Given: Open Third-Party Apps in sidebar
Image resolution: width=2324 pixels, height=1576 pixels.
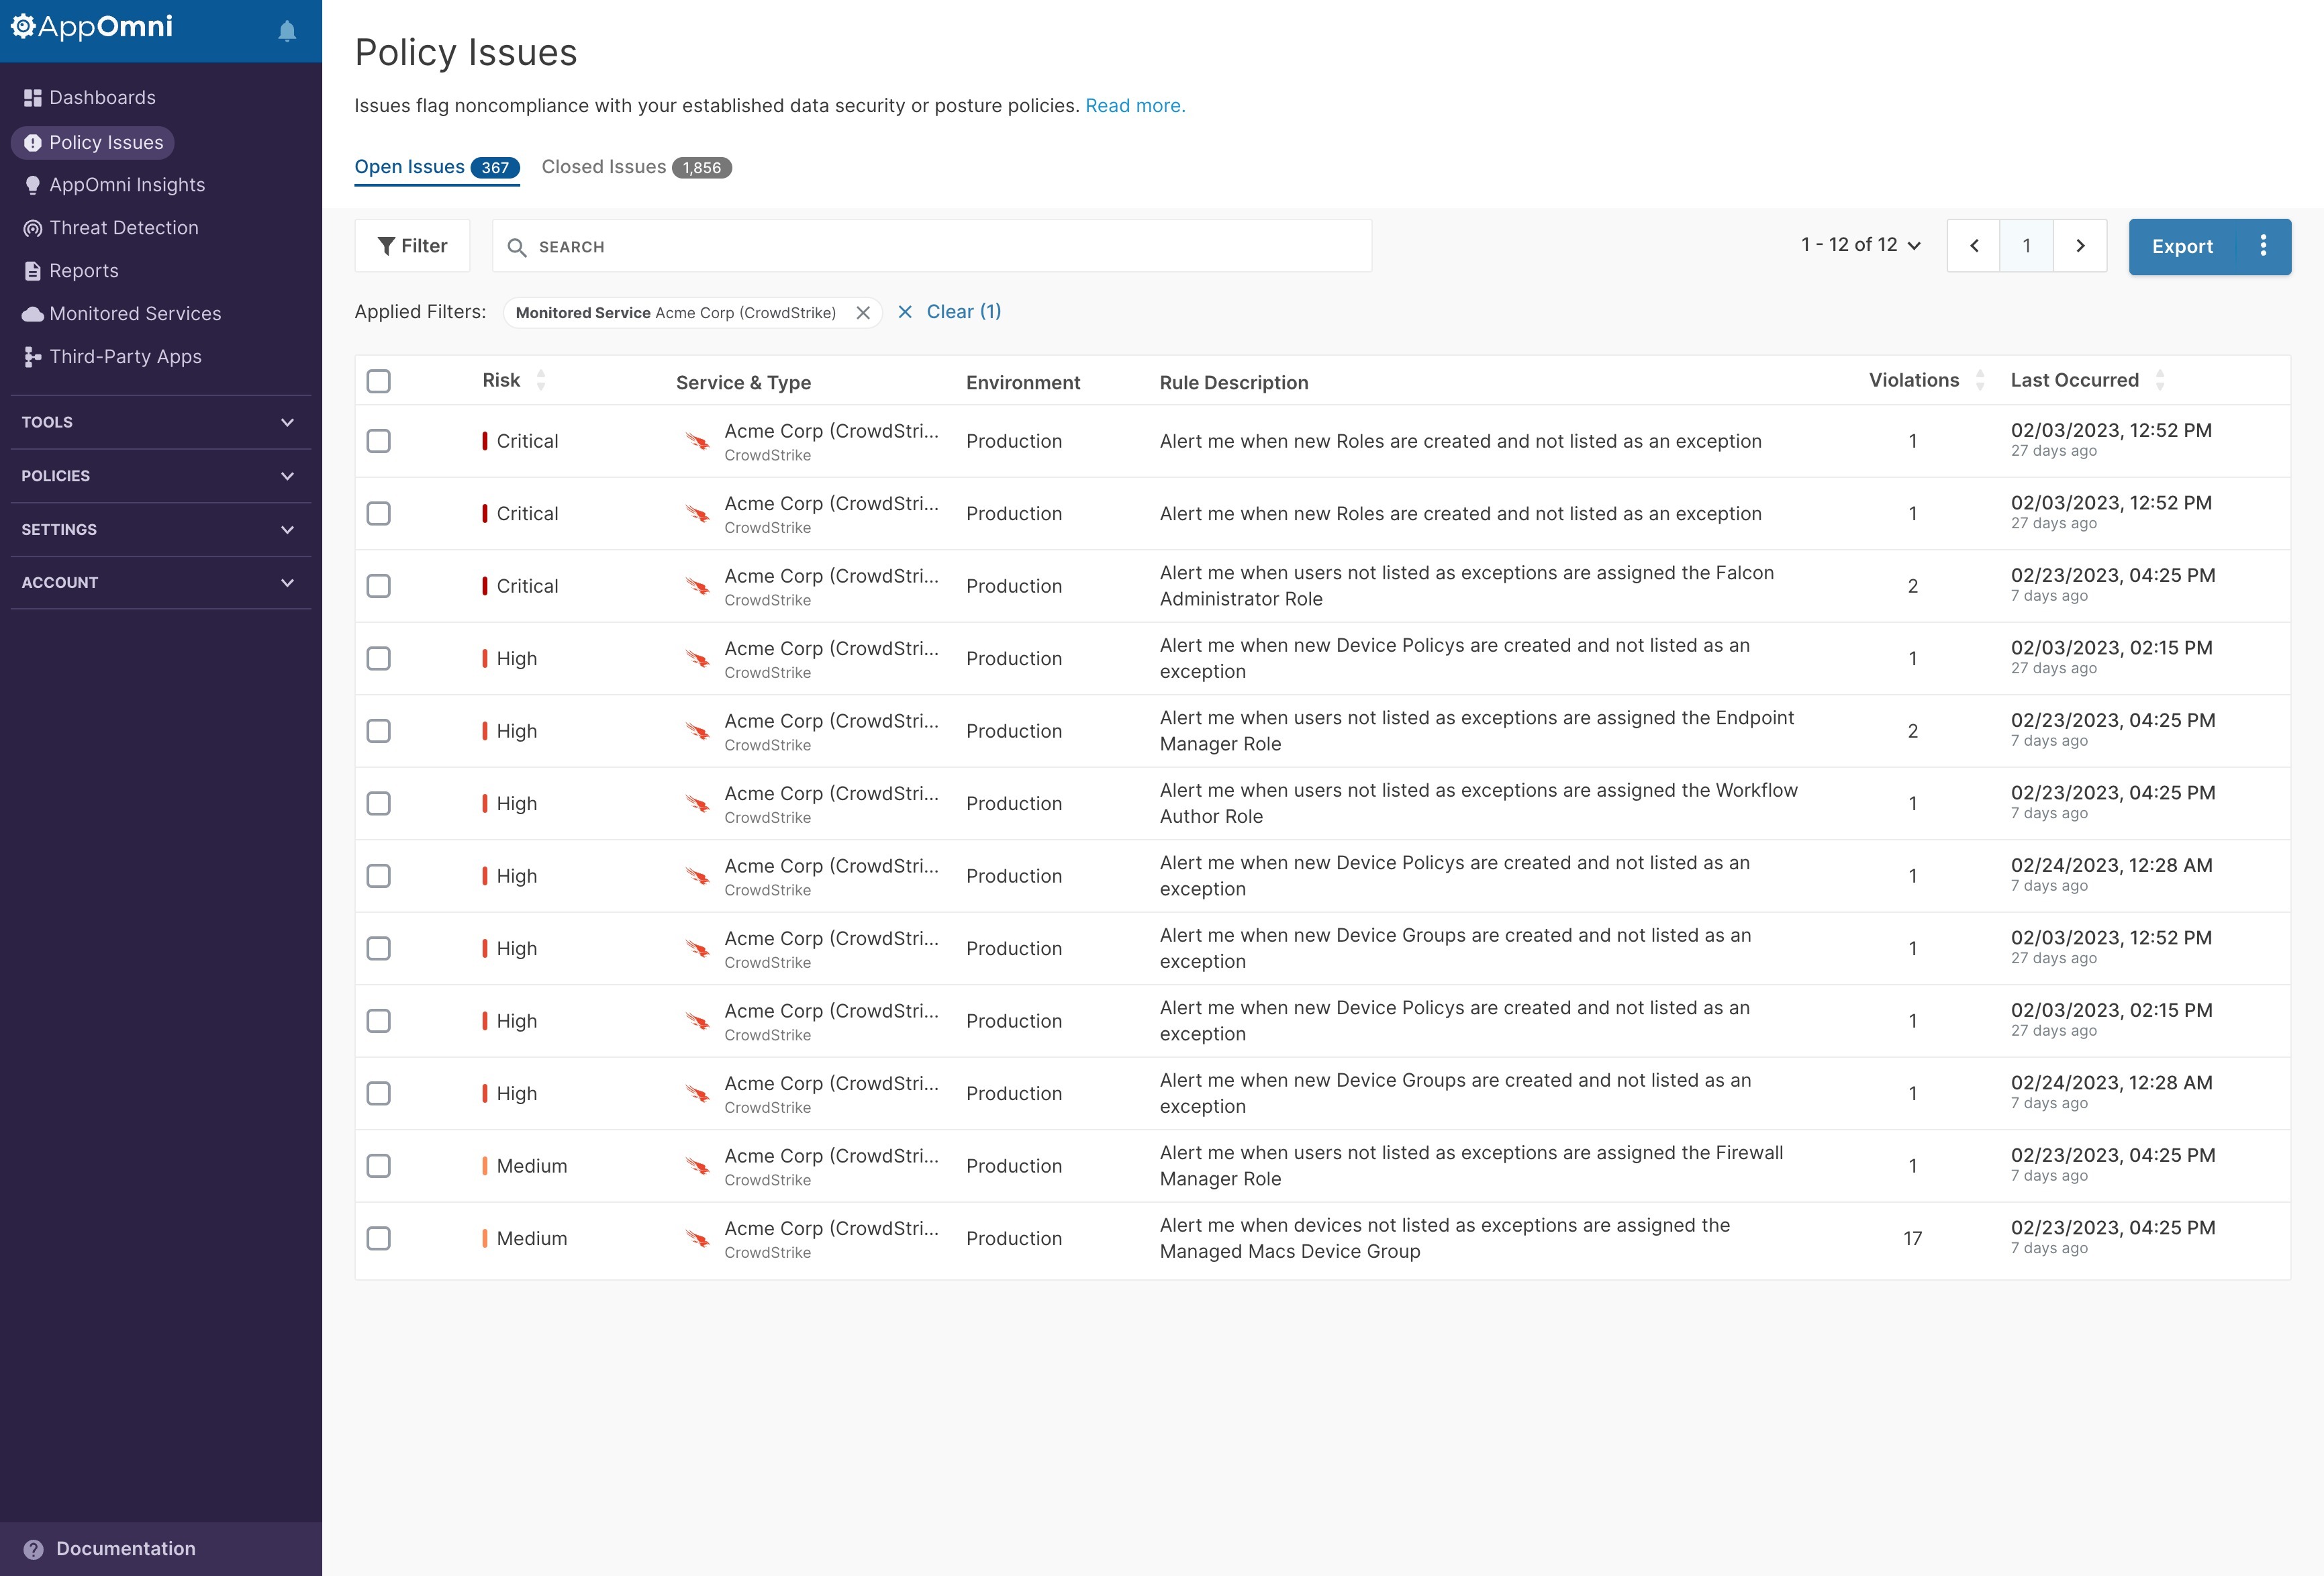Looking at the screenshot, I should click(33, 357).
